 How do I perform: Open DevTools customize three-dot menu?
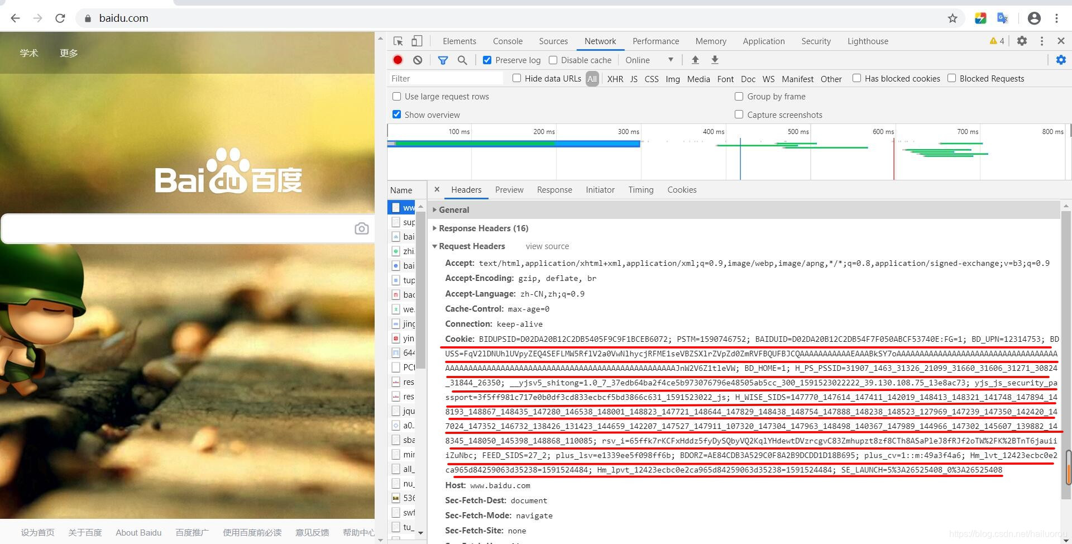pyautogui.click(x=1042, y=41)
